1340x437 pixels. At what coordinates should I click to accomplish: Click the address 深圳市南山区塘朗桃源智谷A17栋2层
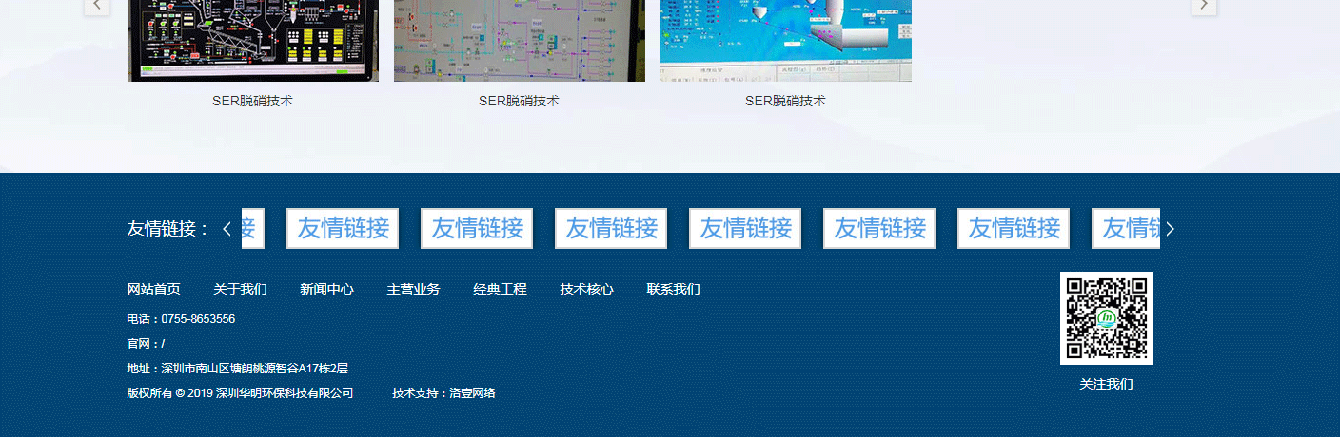click(x=255, y=369)
